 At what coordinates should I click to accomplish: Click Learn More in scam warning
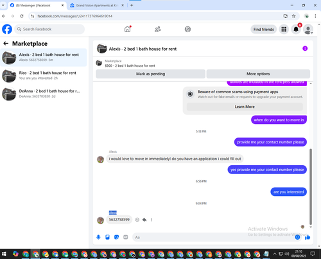pos(245,107)
